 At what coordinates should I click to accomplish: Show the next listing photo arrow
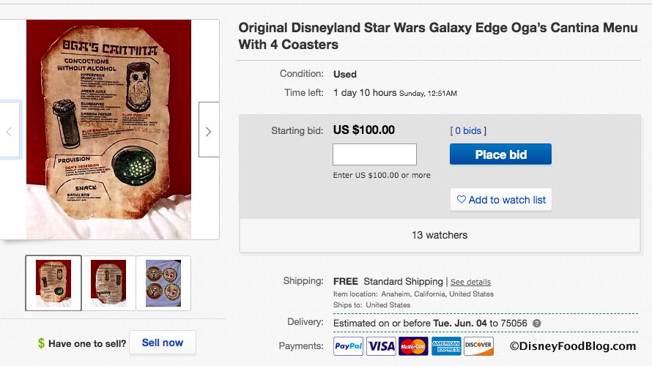tap(208, 132)
